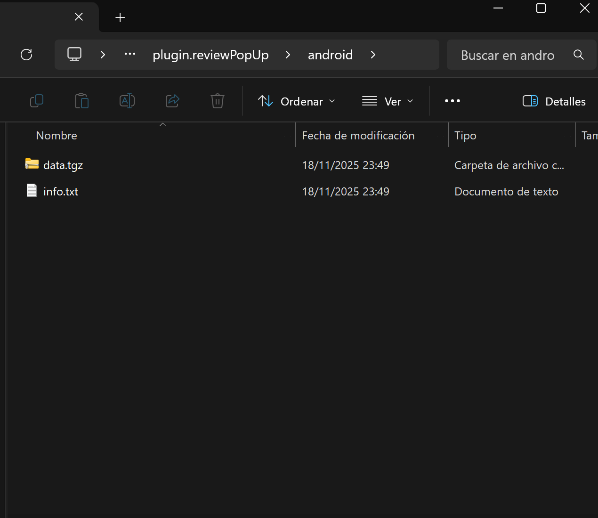Click the search magnifier icon
This screenshot has height=518, width=598.
[x=579, y=55]
